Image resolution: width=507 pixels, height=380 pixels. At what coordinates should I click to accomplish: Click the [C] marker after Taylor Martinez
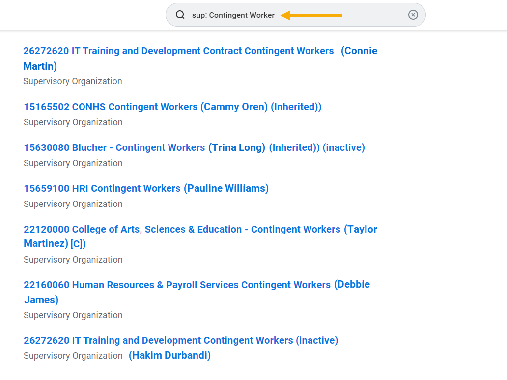(x=77, y=243)
